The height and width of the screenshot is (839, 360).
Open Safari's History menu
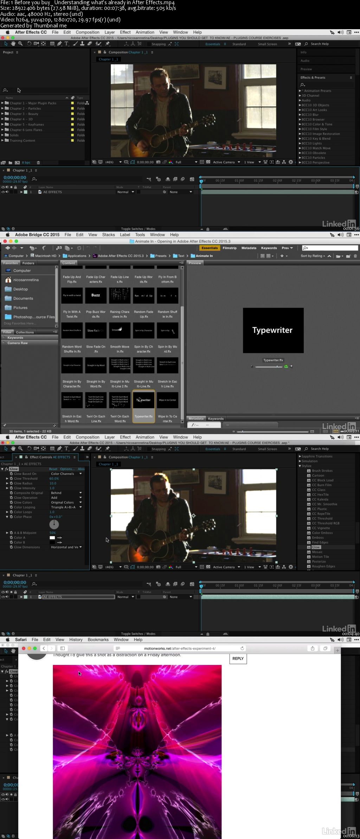76,640
